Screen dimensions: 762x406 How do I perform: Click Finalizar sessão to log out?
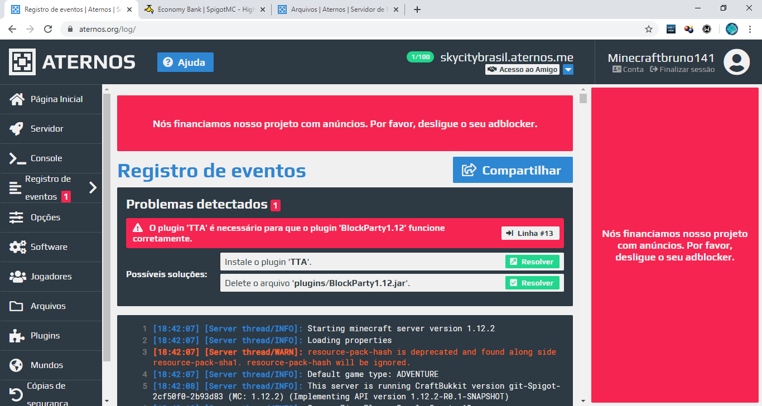click(682, 70)
